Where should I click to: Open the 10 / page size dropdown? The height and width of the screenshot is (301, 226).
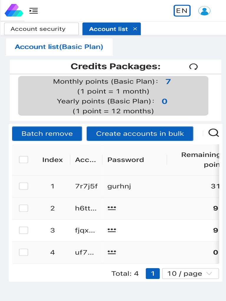click(190, 273)
